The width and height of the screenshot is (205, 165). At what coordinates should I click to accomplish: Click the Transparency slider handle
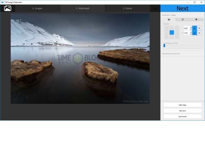(164, 45)
